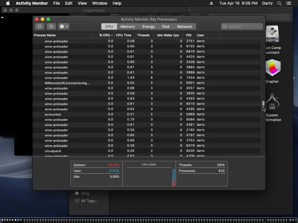Click the Processes count 832
This screenshot has width=298, height=223.
pyautogui.click(x=221, y=171)
